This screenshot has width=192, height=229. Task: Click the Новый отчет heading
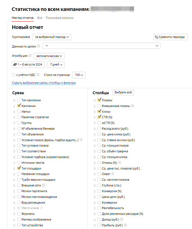pyautogui.click(x=28, y=27)
